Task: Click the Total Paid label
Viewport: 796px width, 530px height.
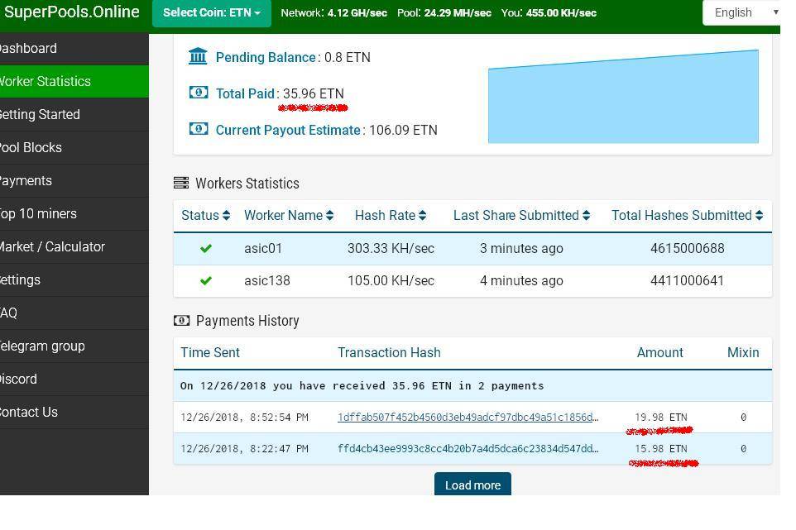Action: point(245,93)
